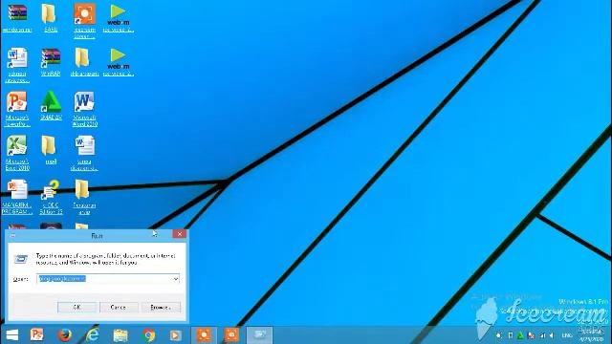Click OK in the Run dialog

(76, 308)
